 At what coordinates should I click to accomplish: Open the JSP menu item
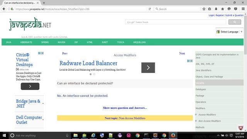point(76,42)
